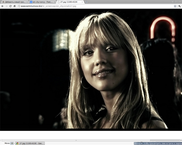This screenshot has height=145, width=182.
Task: Open the wrench settings menu
Action: click(179, 6)
